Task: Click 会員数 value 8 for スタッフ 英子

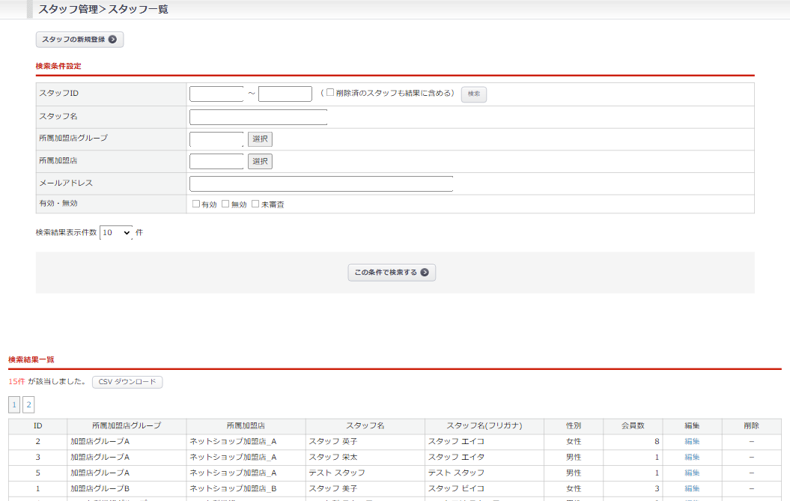Action: coord(657,442)
